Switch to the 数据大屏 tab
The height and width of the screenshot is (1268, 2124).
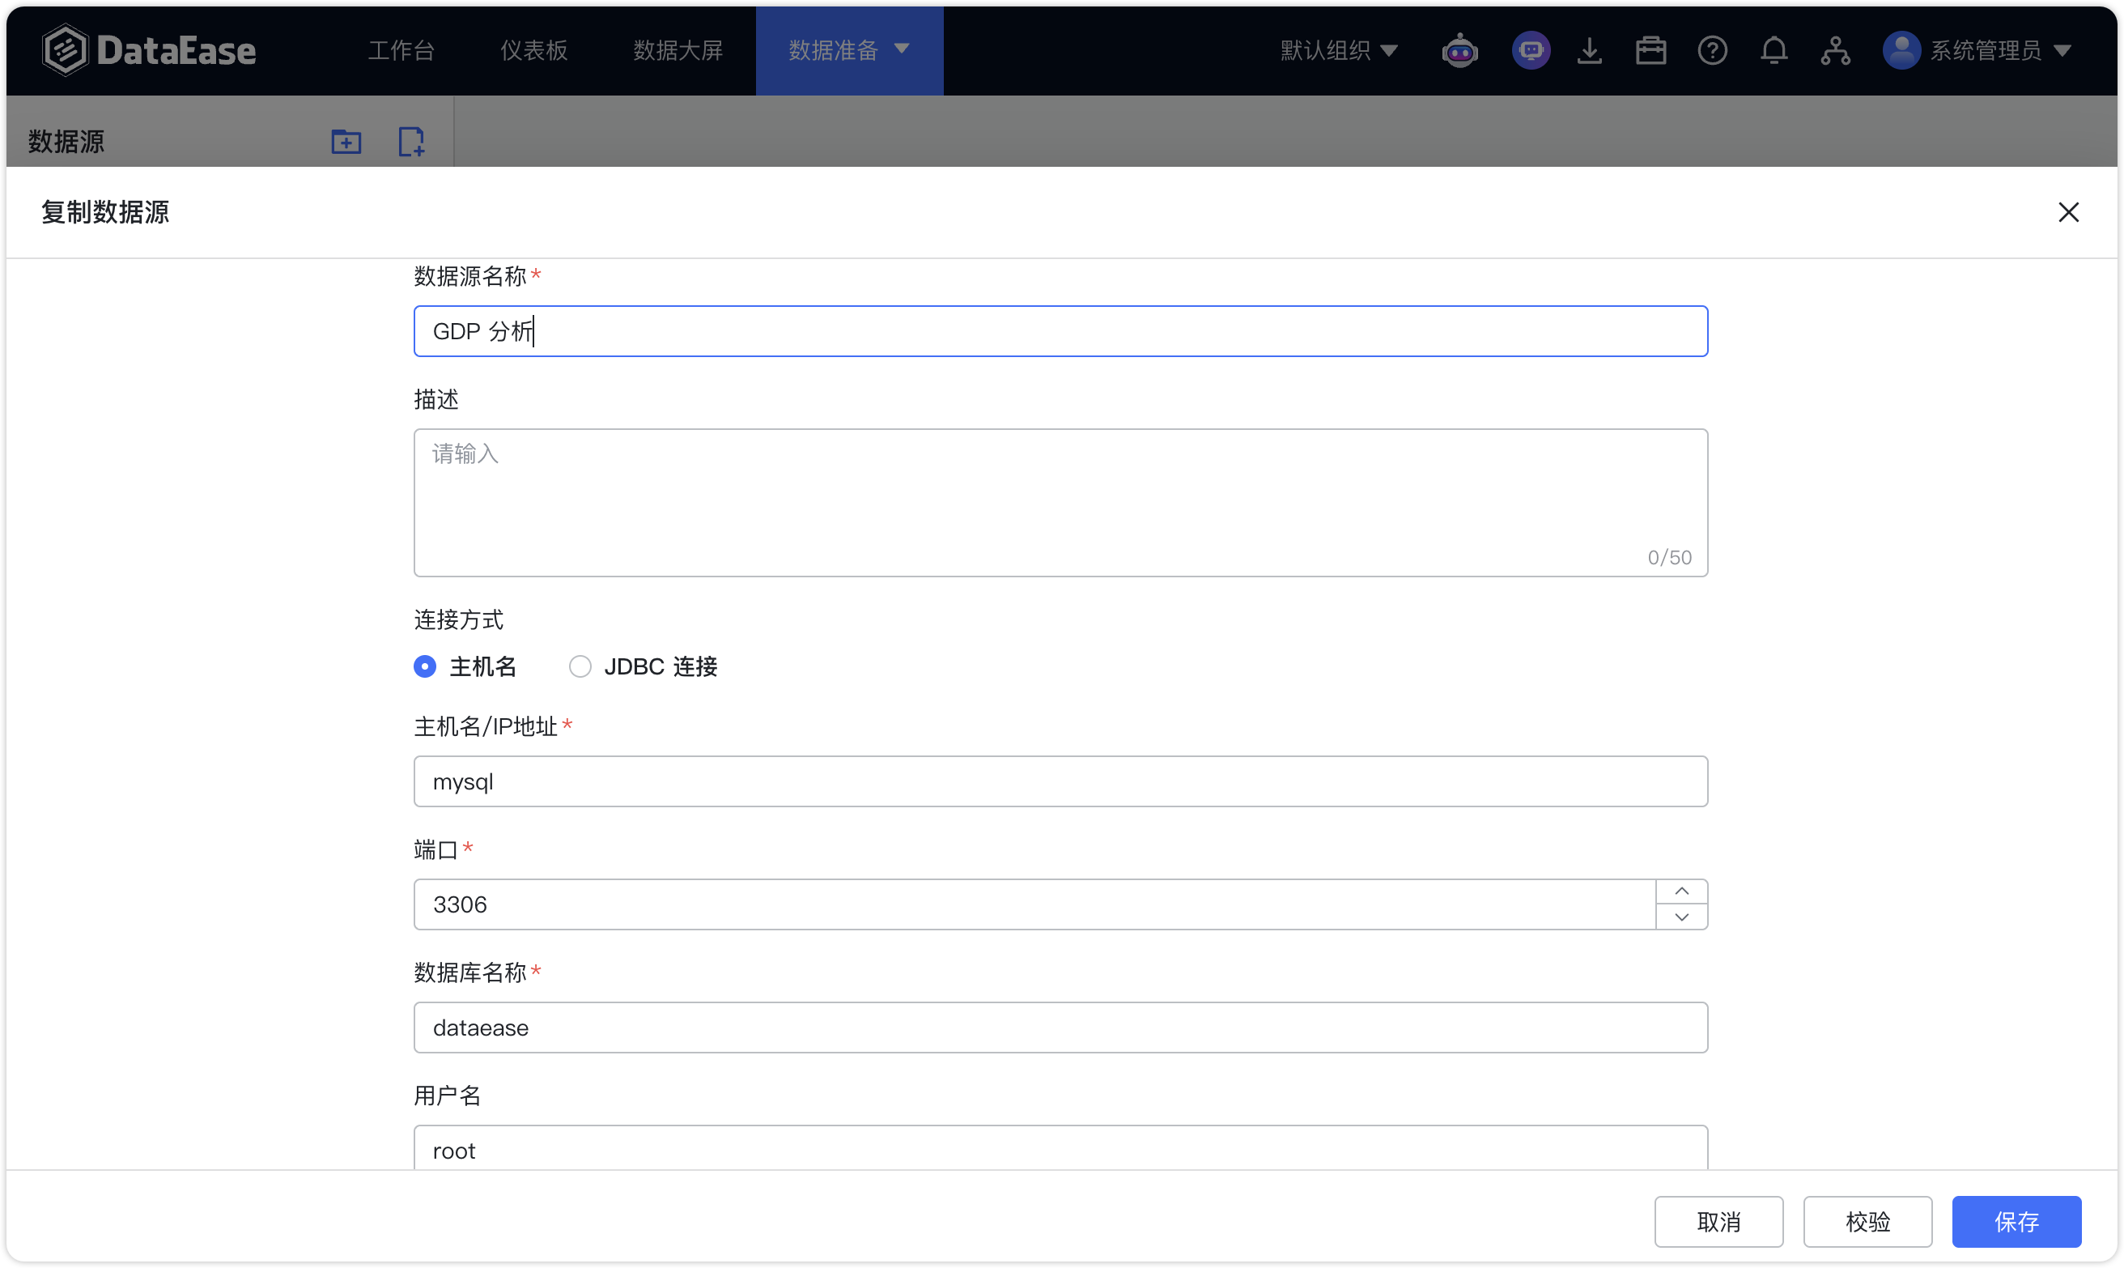[678, 50]
